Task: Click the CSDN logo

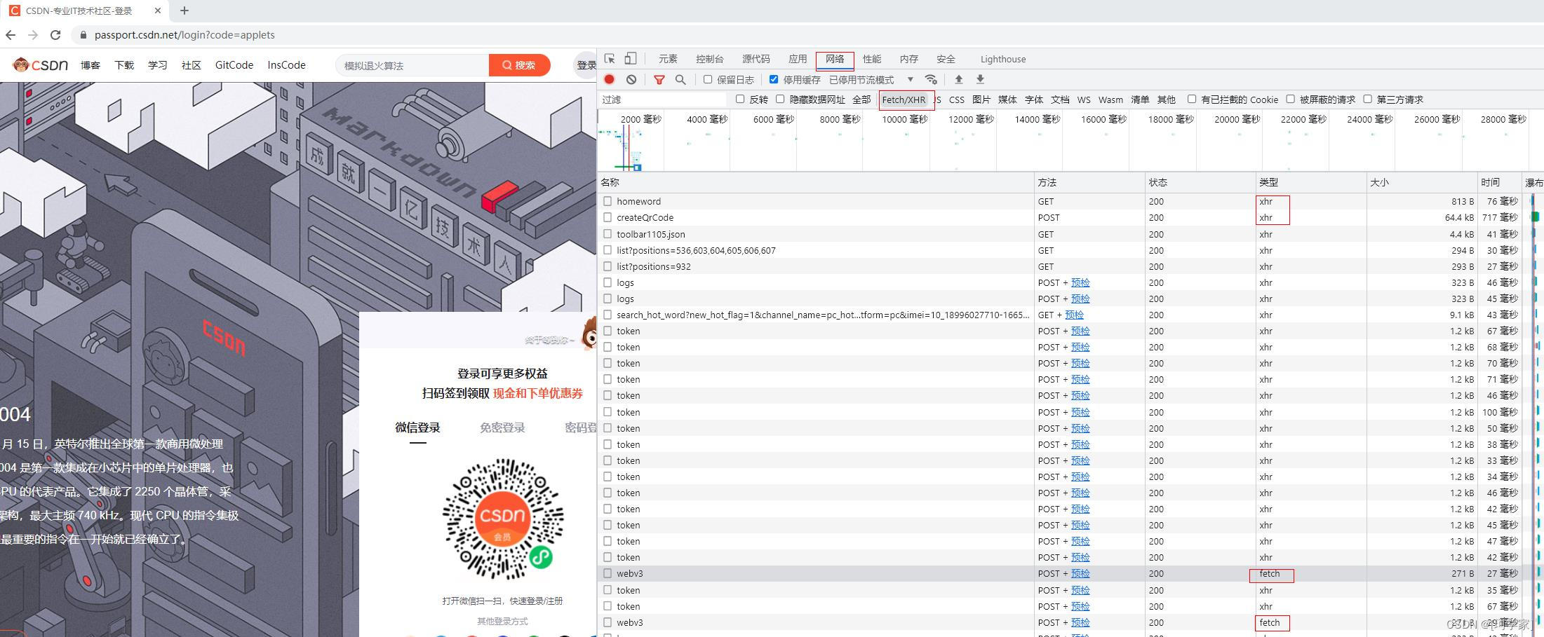Action: (x=40, y=65)
